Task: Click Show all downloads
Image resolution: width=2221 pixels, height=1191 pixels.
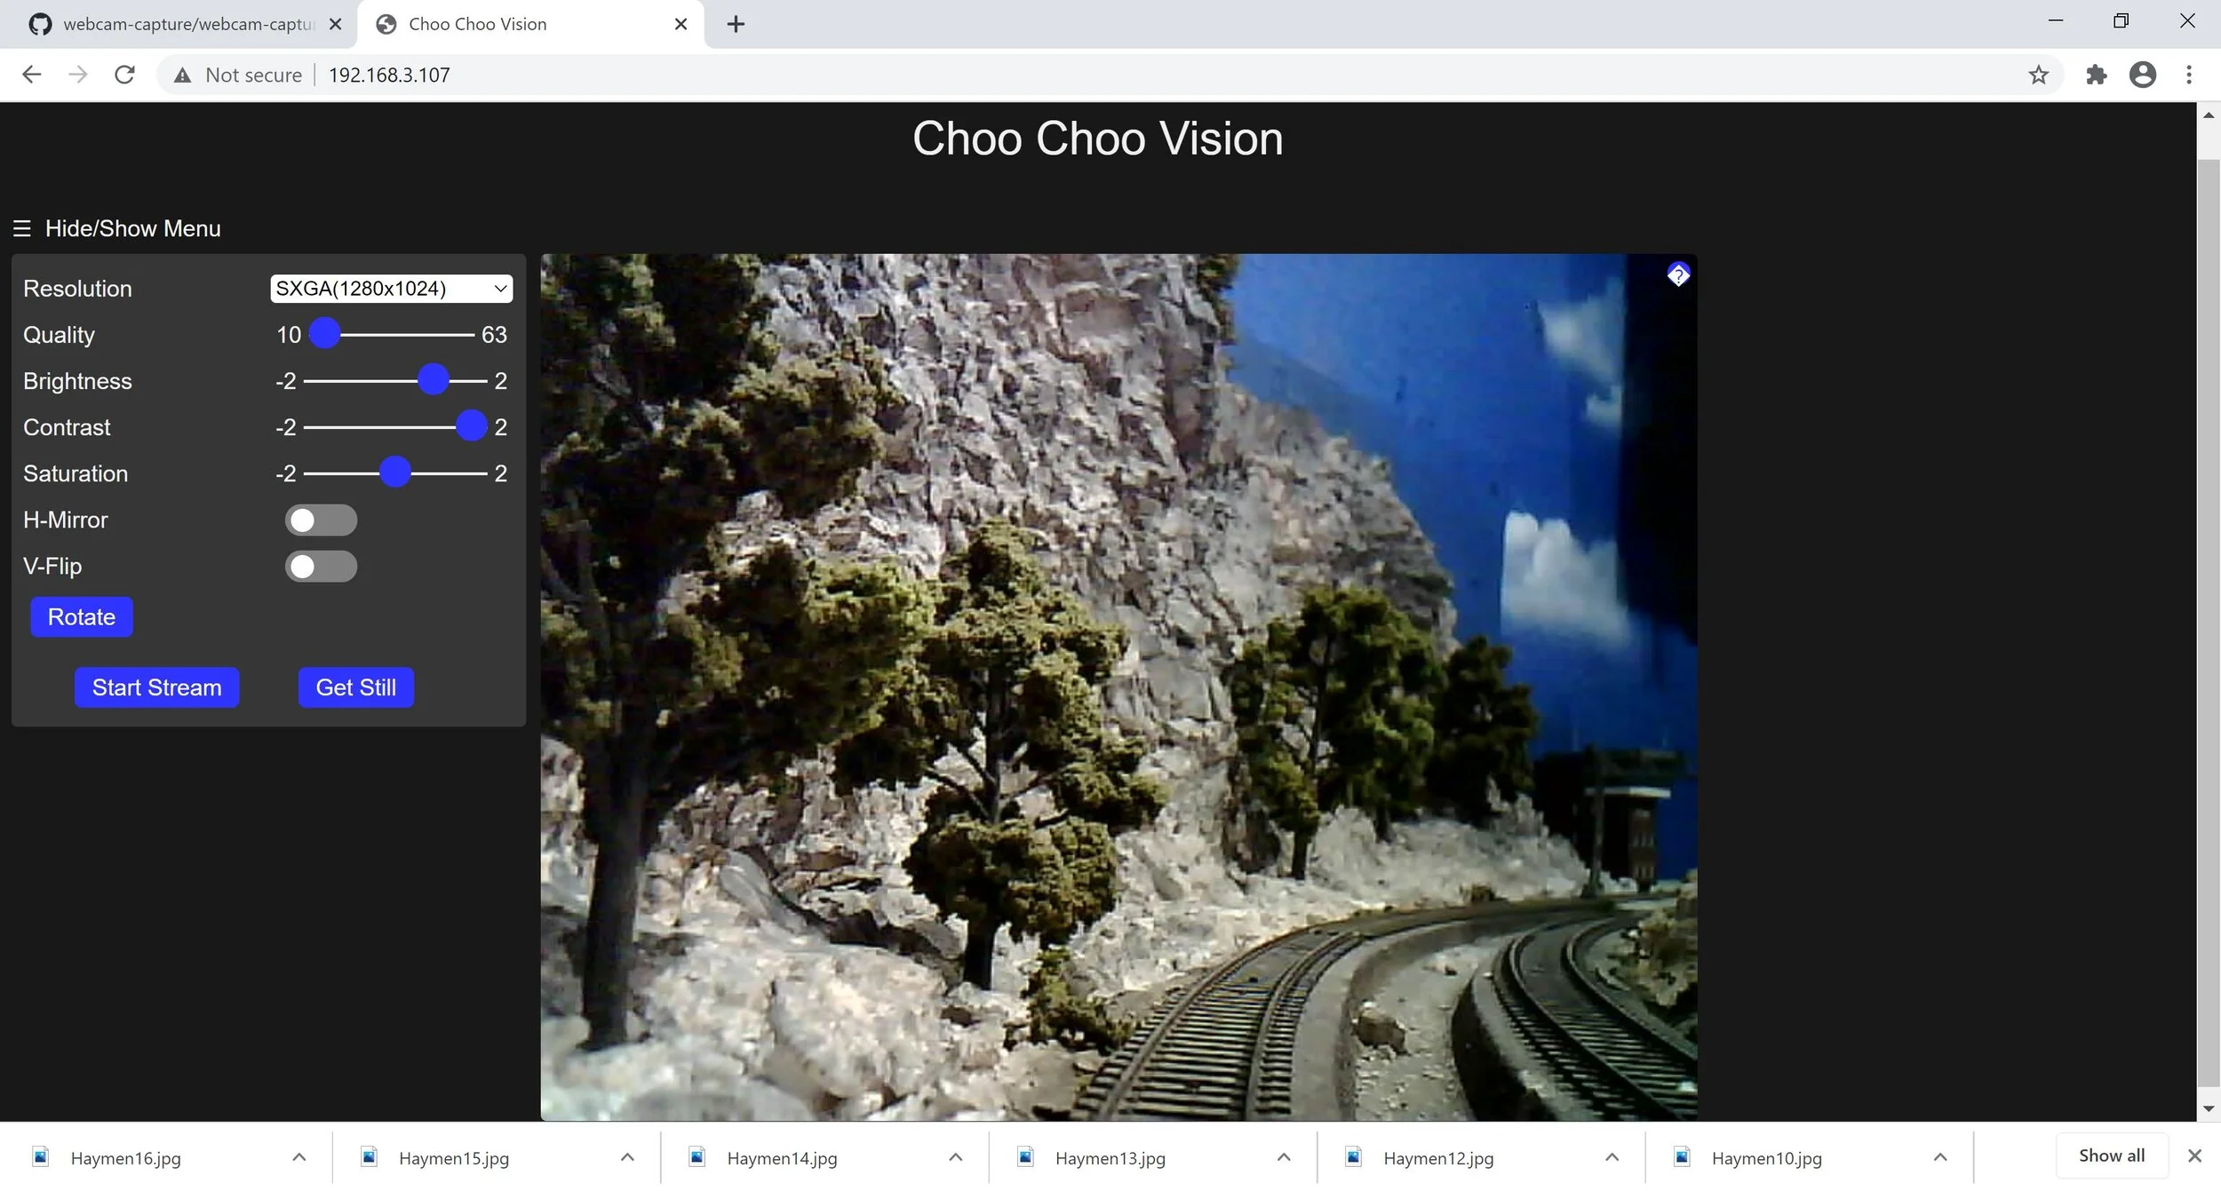Action: pyautogui.click(x=2111, y=1155)
